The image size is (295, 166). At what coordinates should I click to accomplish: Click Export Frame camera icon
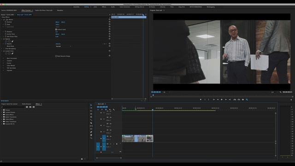click(243, 100)
